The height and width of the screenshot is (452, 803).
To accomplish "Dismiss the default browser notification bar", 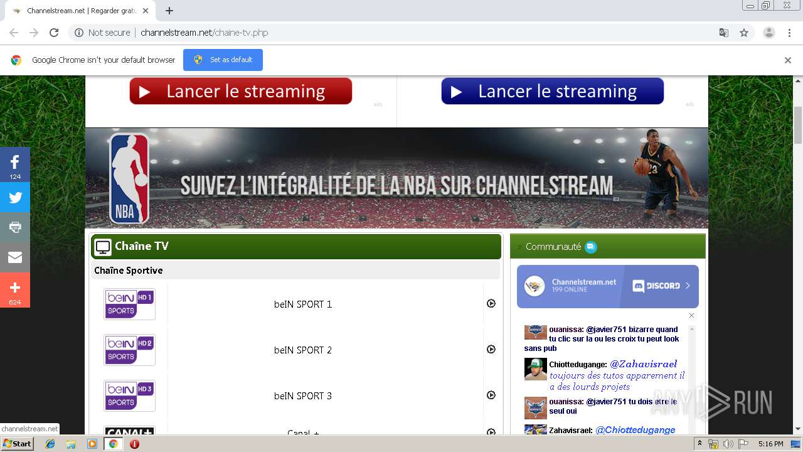I will 788,60.
